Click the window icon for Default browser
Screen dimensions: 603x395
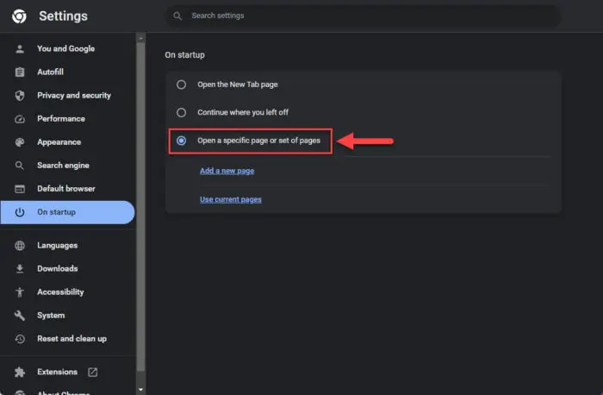point(20,189)
